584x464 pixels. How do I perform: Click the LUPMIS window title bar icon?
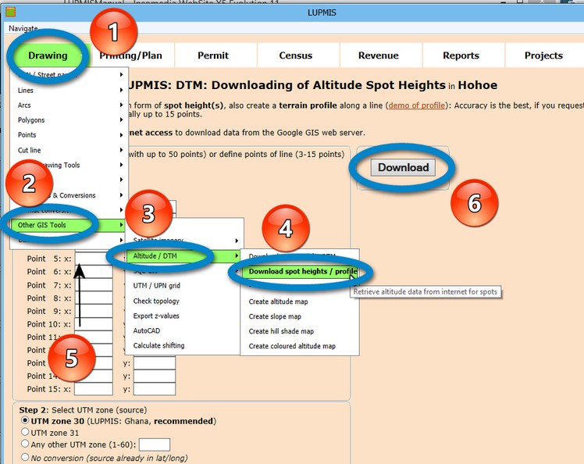pyautogui.click(x=10, y=12)
